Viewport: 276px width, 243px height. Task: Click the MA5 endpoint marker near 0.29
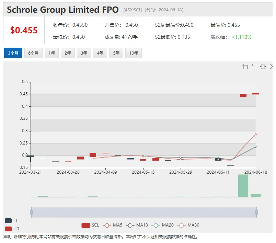[x=256, y=134]
